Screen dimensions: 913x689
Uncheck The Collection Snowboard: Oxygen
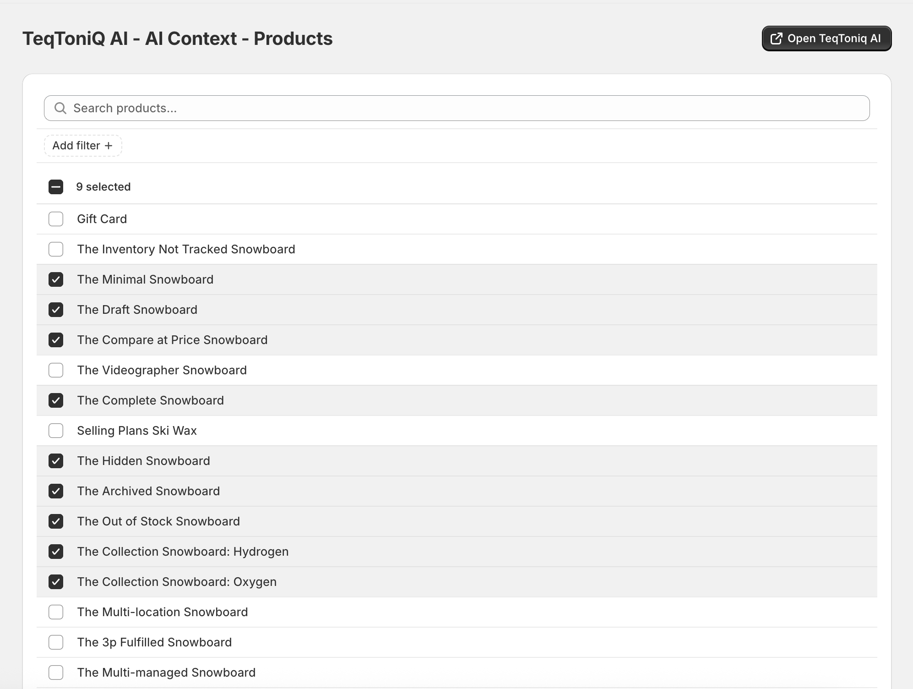(x=56, y=582)
